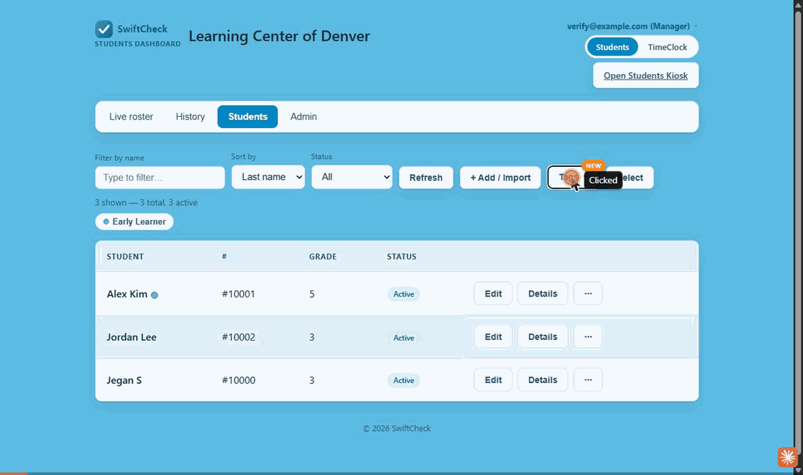
Task: Edit Alex Kim's record
Action: pos(493,293)
